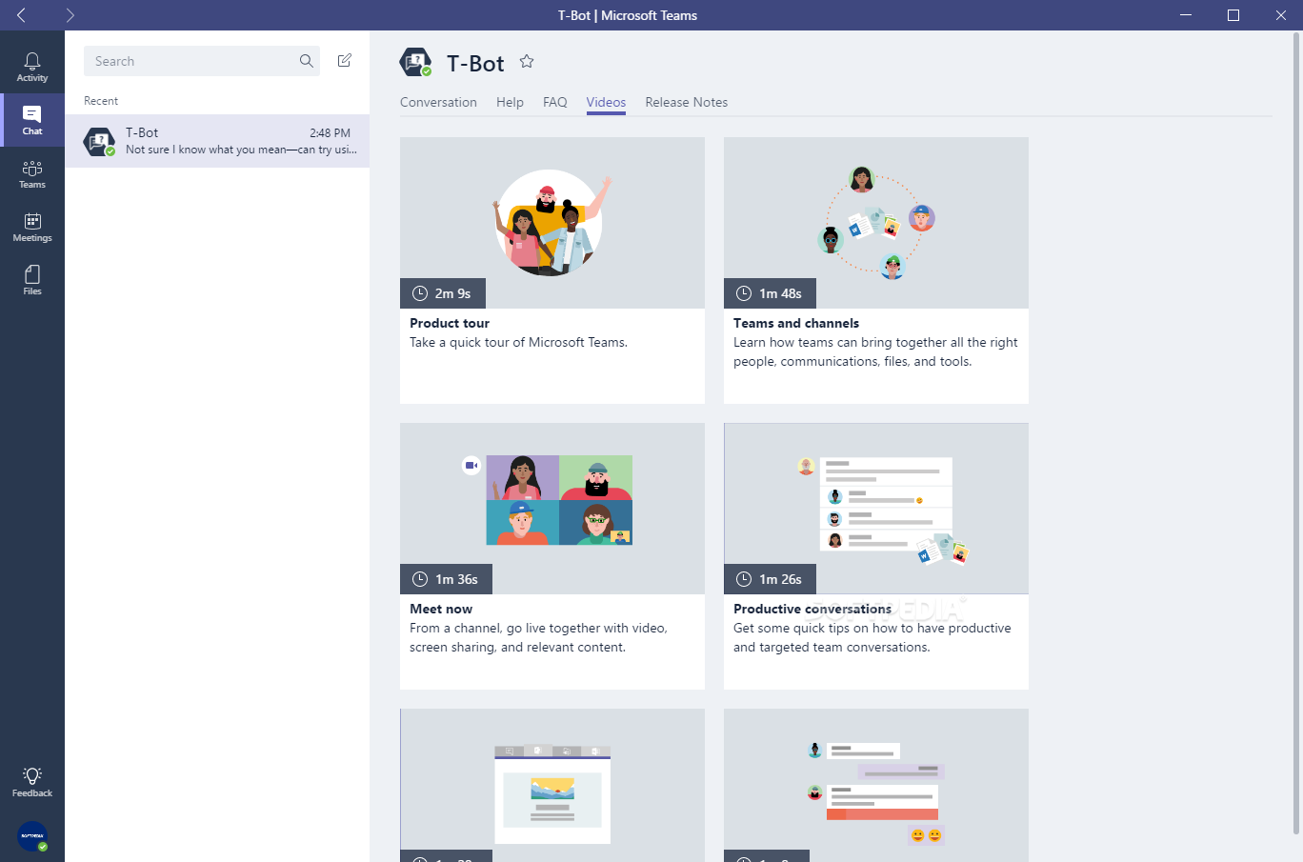The image size is (1303, 862).
Task: Click the 1m 48s duration badge
Action: coord(770,293)
